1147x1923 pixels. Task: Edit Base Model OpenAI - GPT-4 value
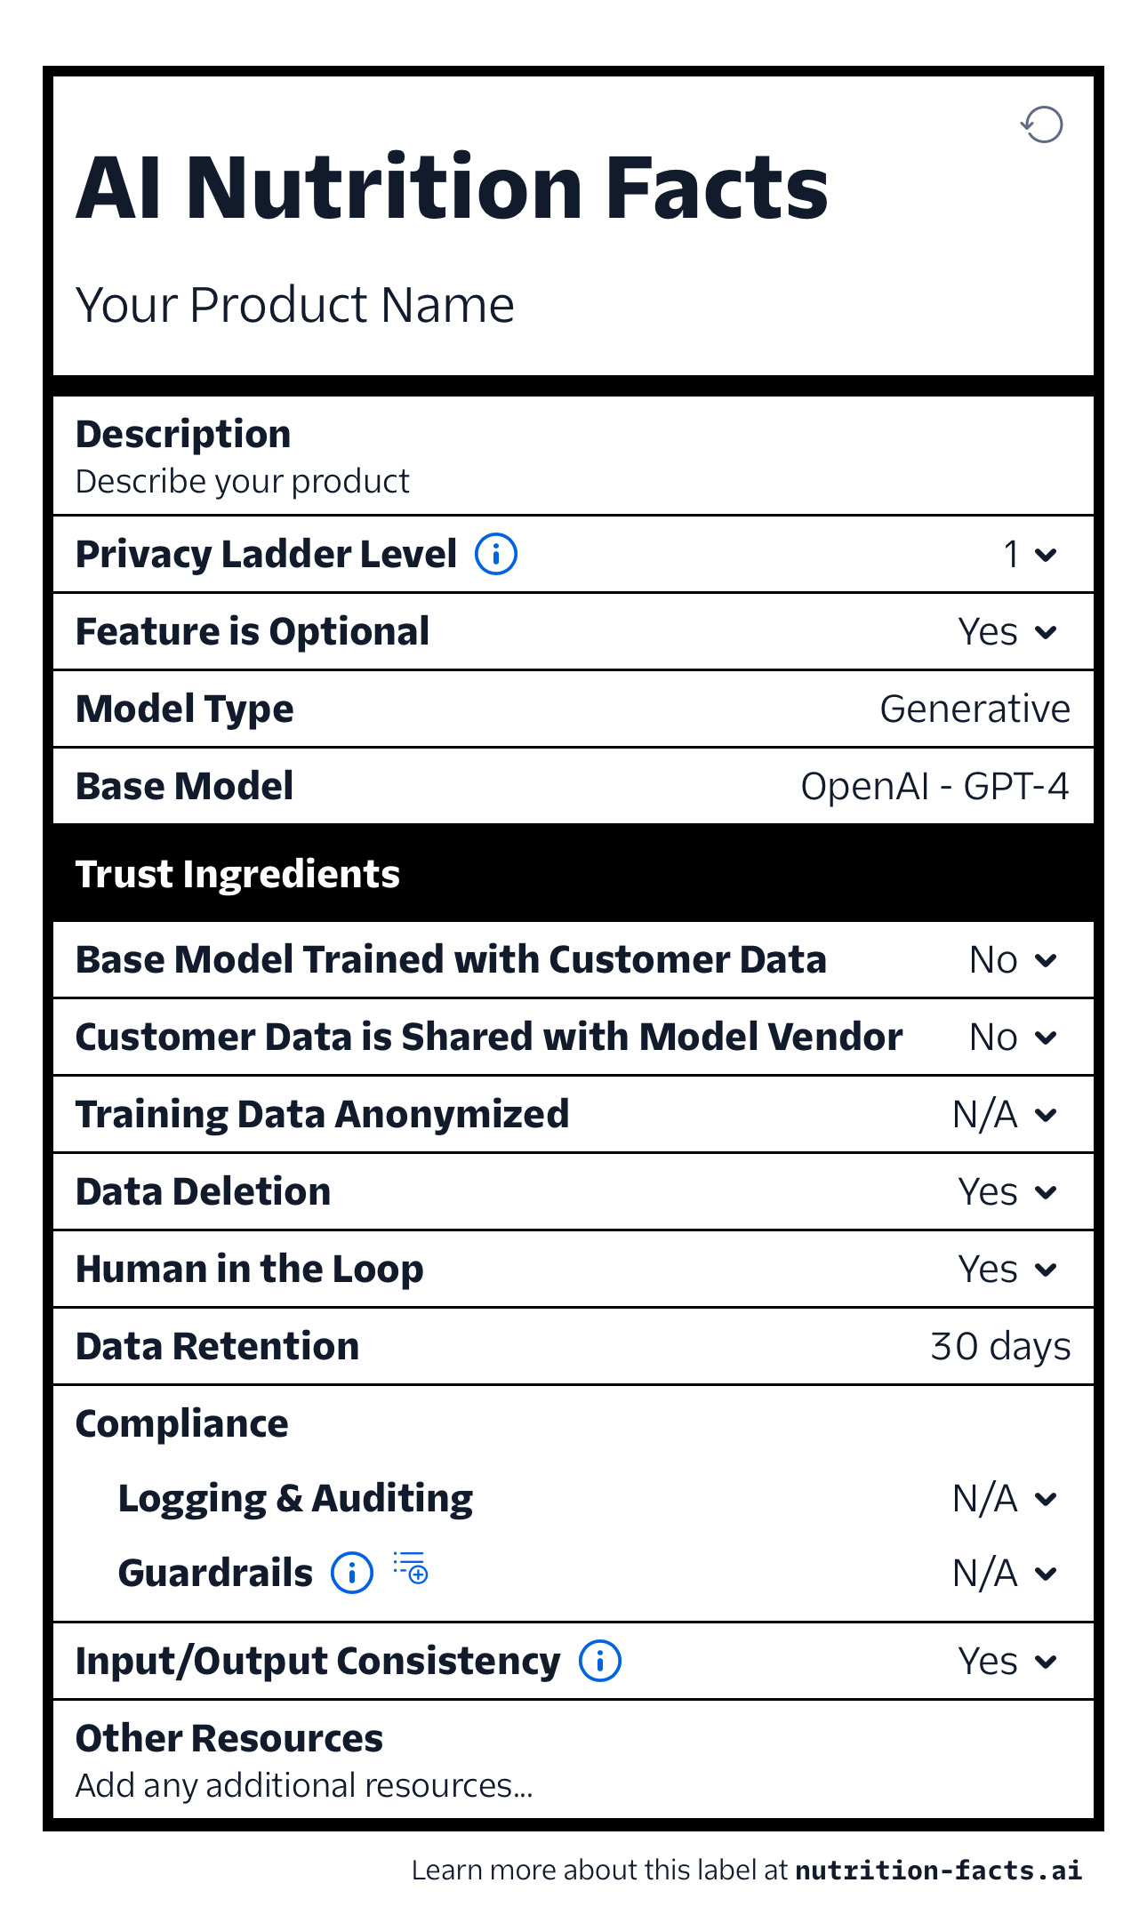tap(935, 786)
